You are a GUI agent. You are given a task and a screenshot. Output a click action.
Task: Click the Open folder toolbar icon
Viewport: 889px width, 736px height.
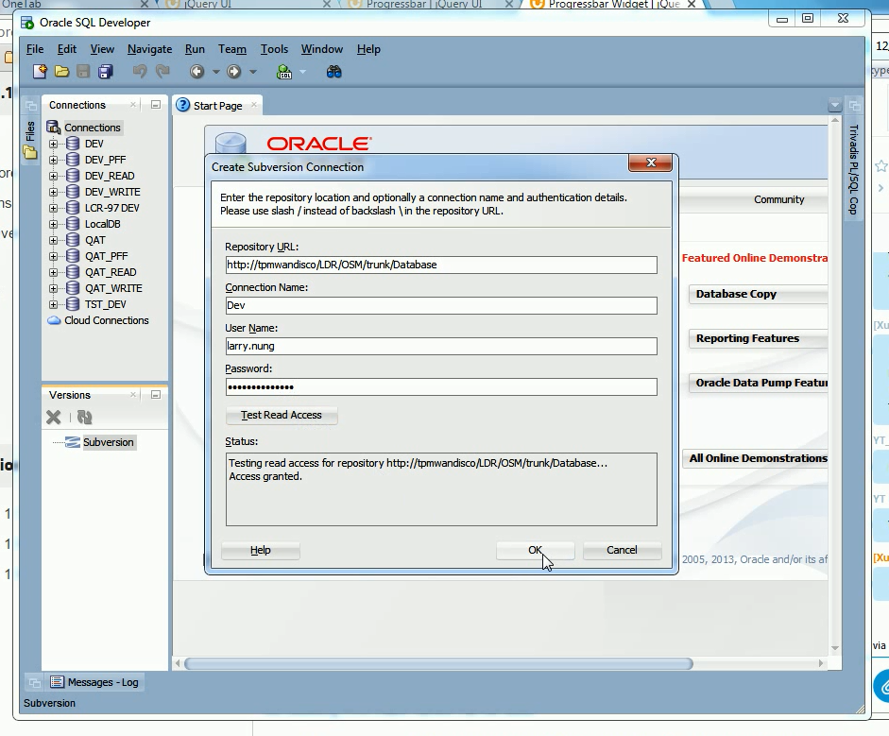pos(61,72)
